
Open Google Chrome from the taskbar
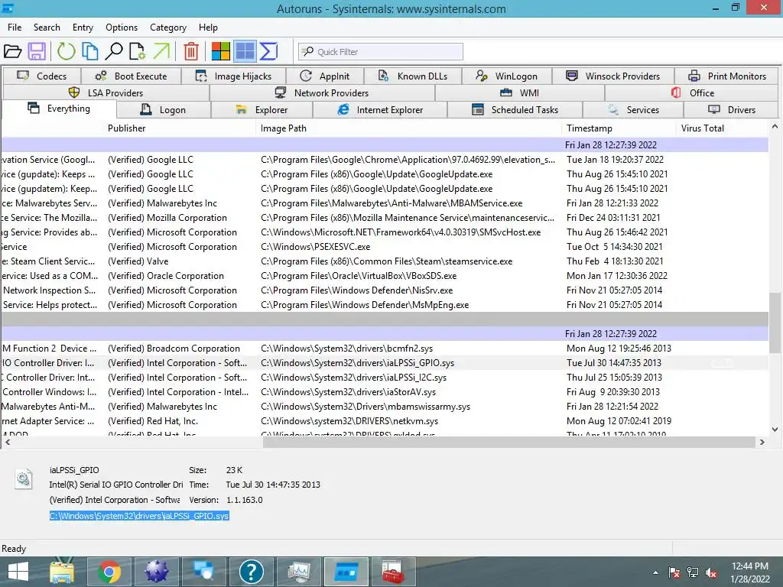(109, 572)
